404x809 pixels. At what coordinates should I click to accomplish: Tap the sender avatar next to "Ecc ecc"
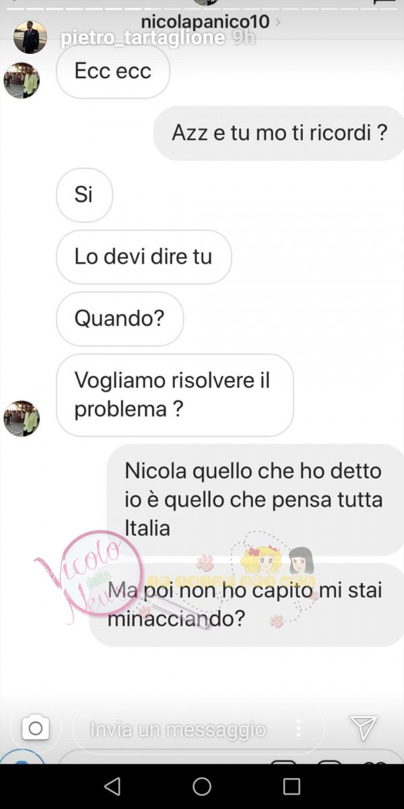point(22,81)
